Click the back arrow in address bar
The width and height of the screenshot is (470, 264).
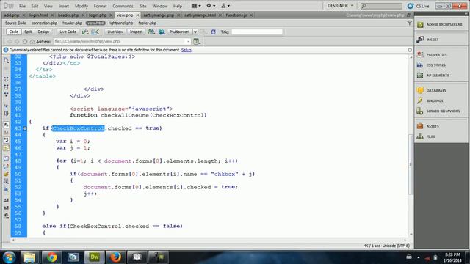[x=10, y=42]
